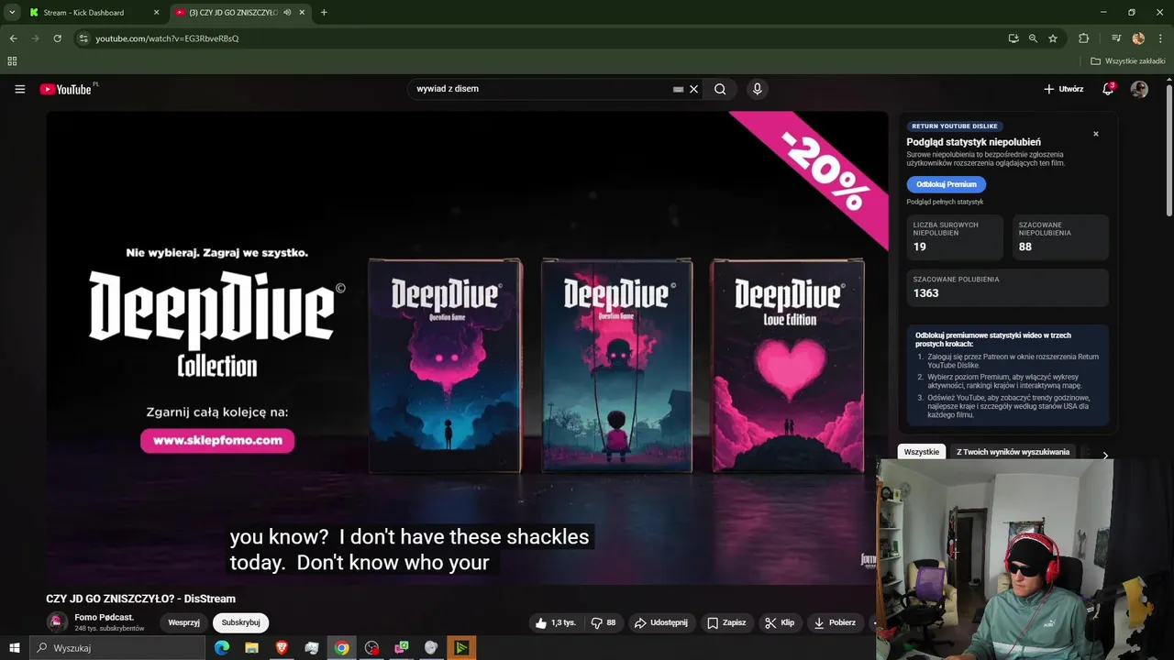This screenshot has height=660, width=1174.
Task: View site information icon in address bar
Action: [x=83, y=38]
